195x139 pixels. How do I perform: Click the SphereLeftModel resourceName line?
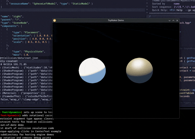pos(50,4)
